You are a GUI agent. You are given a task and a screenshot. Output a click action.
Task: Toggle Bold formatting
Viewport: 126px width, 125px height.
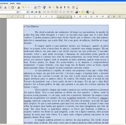click(32, 12)
